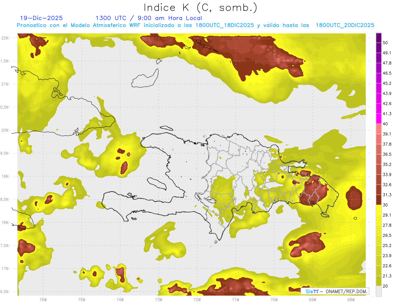Click the initialization time '1800UTC_18DIC2025'
This screenshot has width=394, height=304.
pyautogui.click(x=225, y=25)
